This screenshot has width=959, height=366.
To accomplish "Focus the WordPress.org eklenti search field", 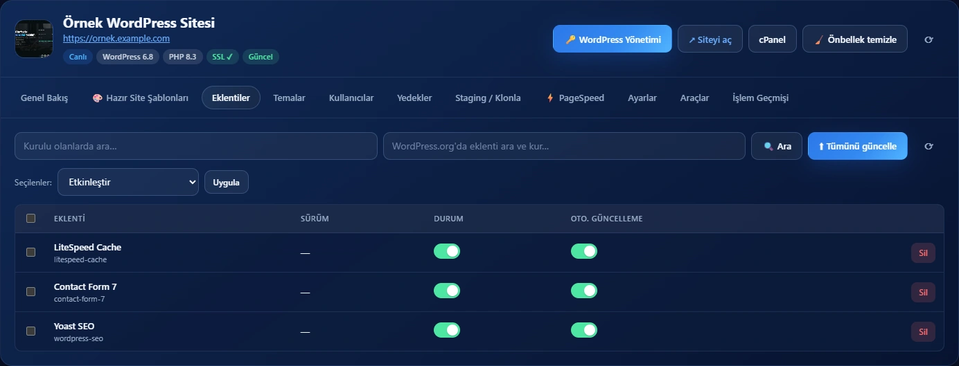I will pyautogui.click(x=564, y=146).
